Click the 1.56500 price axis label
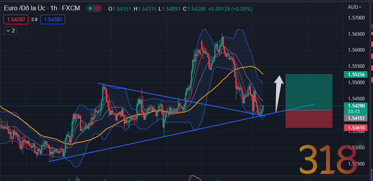The image size is (373, 181). tap(356, 34)
